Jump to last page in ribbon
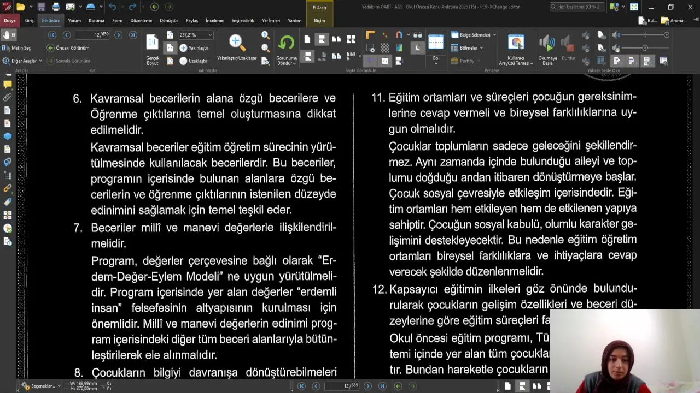The image size is (700, 393). point(133,35)
